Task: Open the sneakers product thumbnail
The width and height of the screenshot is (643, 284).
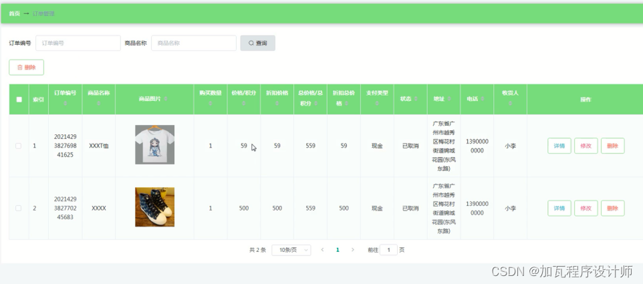Action: (x=154, y=207)
